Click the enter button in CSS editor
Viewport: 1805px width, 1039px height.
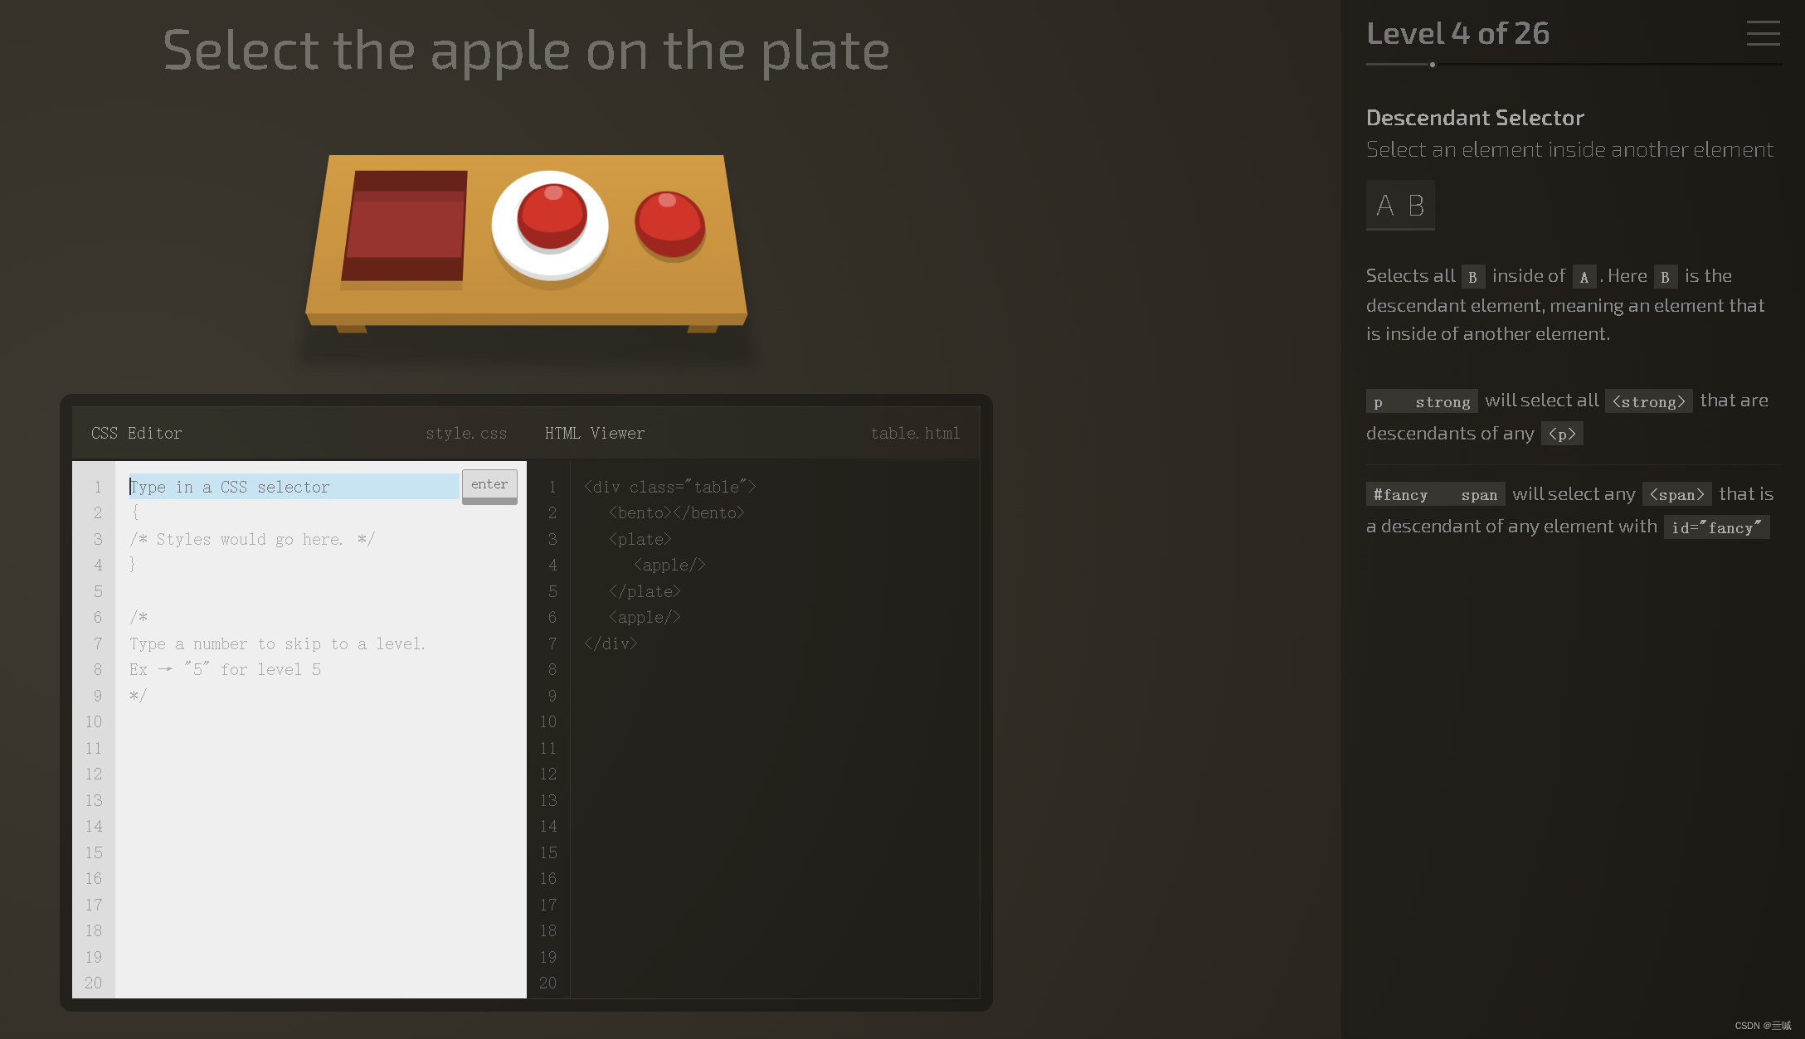coord(489,483)
